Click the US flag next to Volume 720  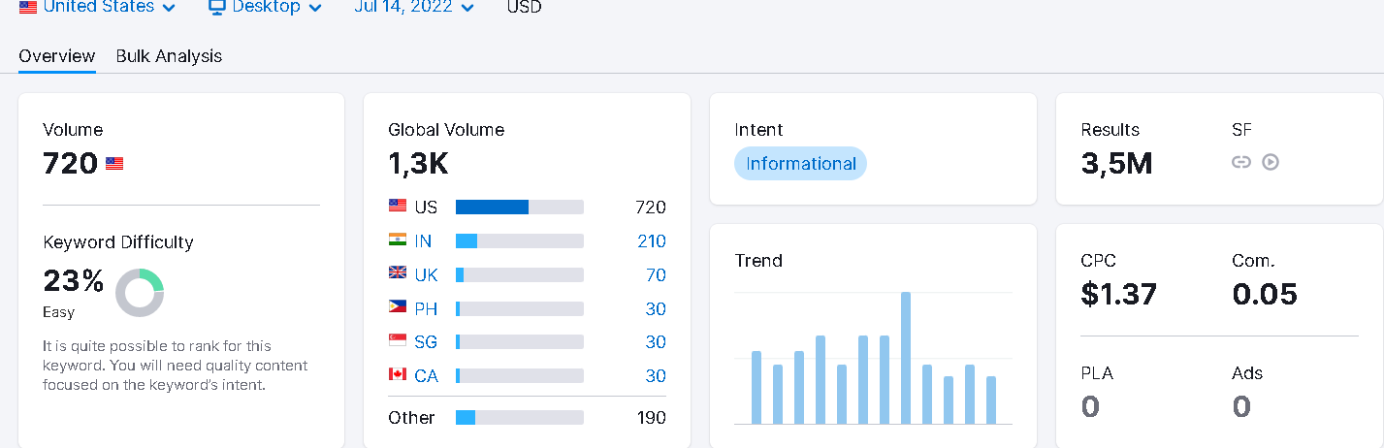[x=114, y=164]
